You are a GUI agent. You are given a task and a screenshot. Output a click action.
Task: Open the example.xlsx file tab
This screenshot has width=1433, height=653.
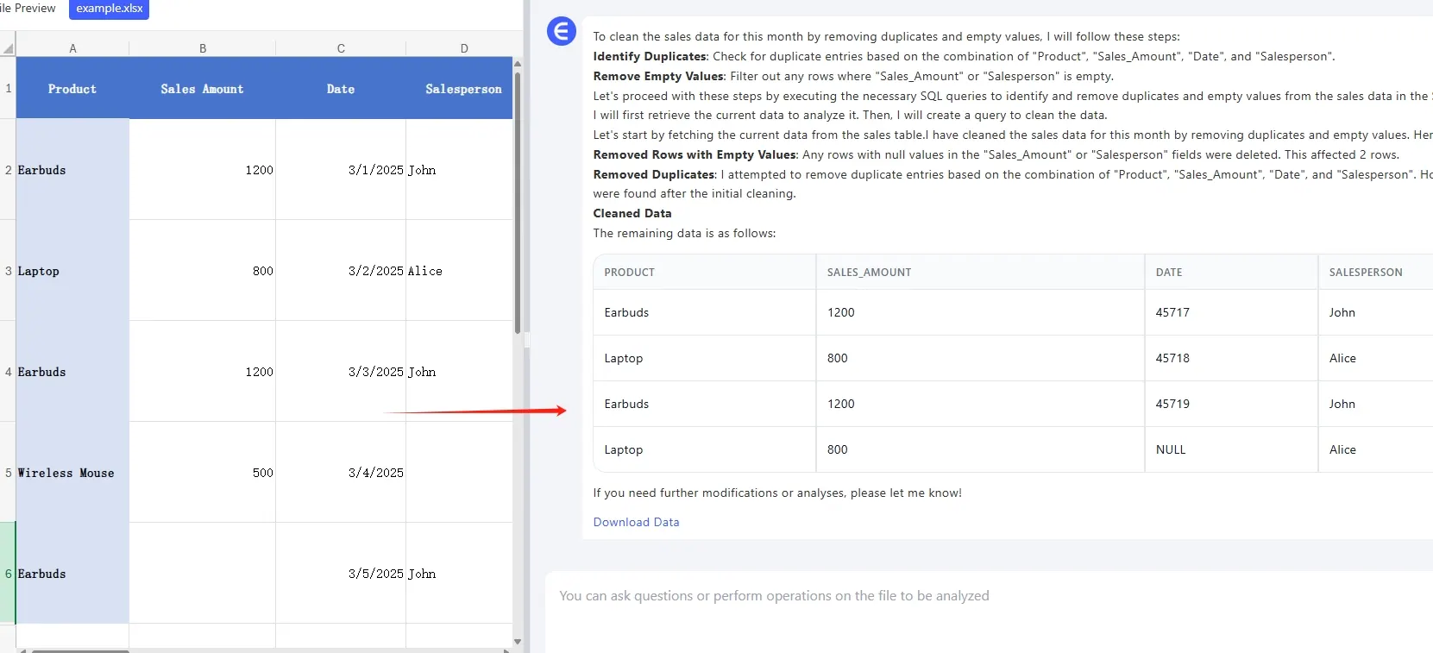coord(110,9)
